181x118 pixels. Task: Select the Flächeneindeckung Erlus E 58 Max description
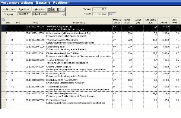tap(63, 53)
